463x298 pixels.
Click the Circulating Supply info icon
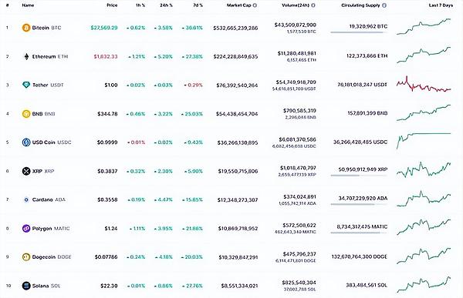(384, 5)
